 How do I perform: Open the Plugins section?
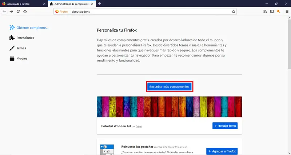(x=19, y=58)
